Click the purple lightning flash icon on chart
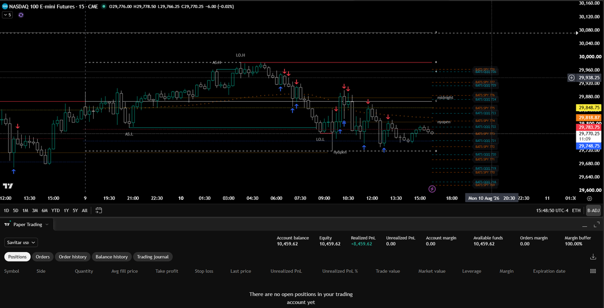This screenshot has height=308, width=604. (x=432, y=189)
